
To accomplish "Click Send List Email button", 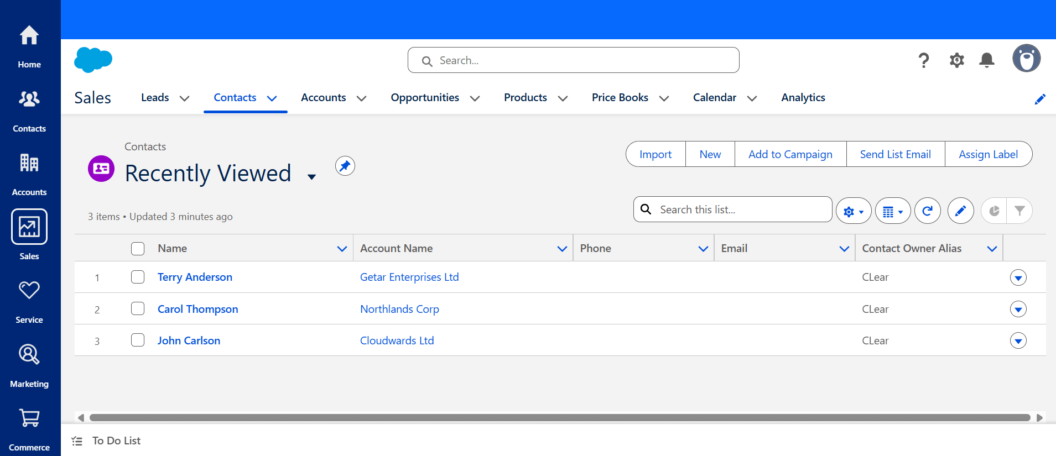I will point(896,154).
